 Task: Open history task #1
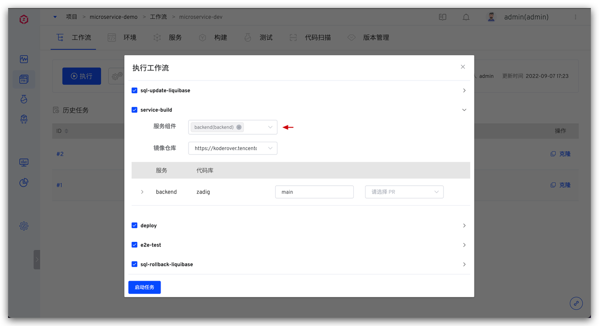(x=59, y=185)
